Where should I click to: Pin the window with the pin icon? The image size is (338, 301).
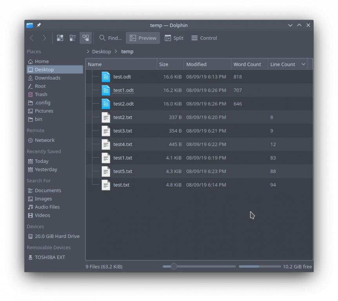coord(39,25)
